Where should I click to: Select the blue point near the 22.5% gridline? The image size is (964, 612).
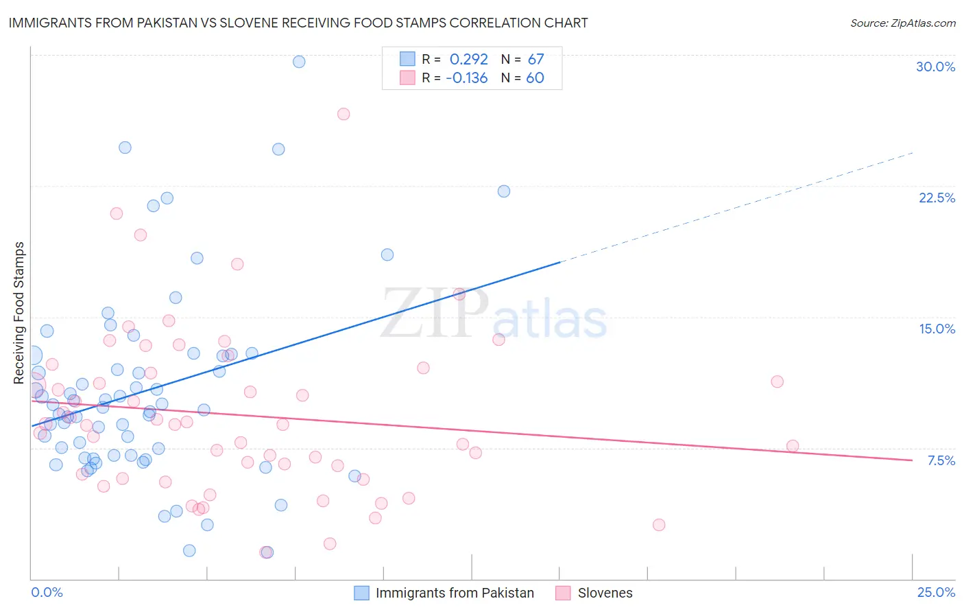tap(504, 191)
